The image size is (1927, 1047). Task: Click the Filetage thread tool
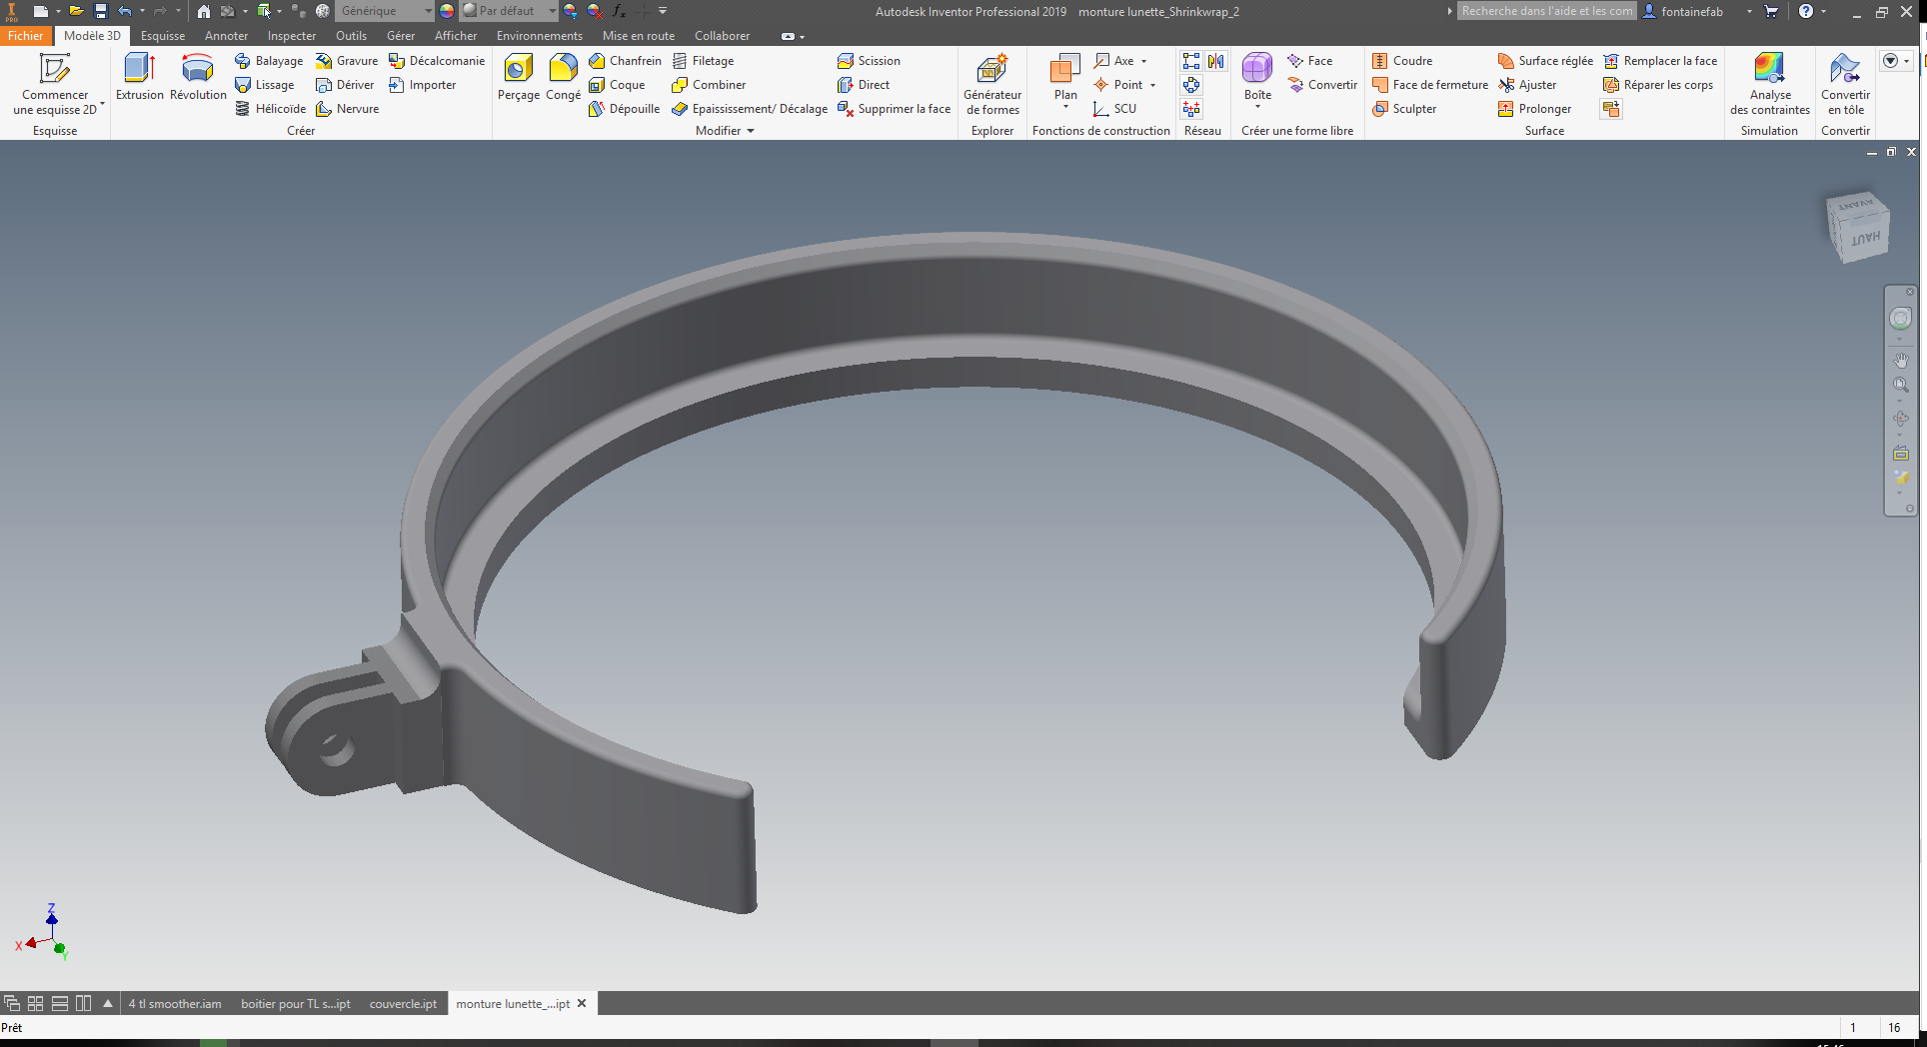point(704,61)
